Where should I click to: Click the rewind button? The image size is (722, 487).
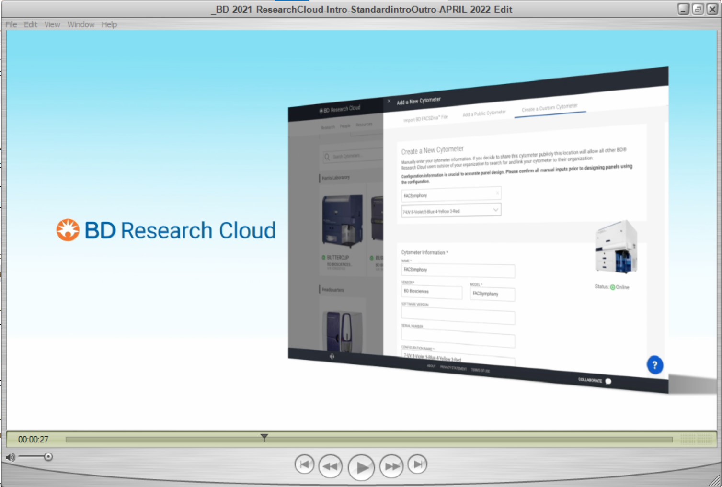click(x=331, y=466)
